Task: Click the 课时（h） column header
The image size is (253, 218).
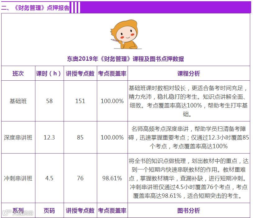Action: pos(49,73)
